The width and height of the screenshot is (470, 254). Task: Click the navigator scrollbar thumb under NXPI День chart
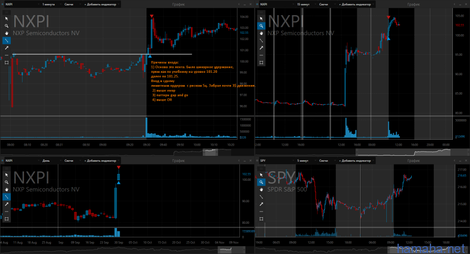(x=233, y=250)
